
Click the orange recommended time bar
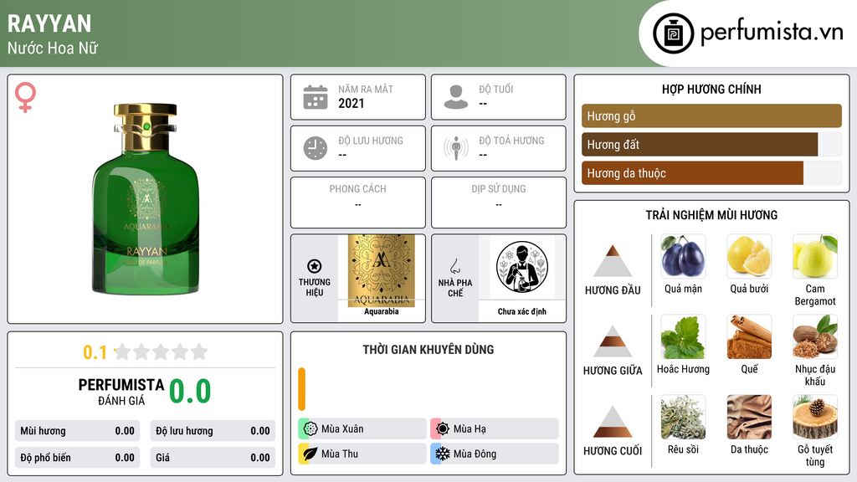click(301, 389)
